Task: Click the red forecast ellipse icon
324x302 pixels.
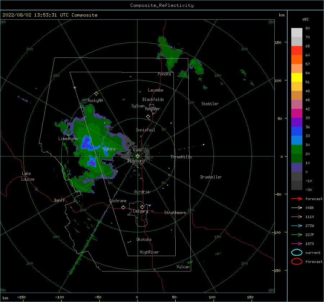Action: pyautogui.click(x=297, y=261)
